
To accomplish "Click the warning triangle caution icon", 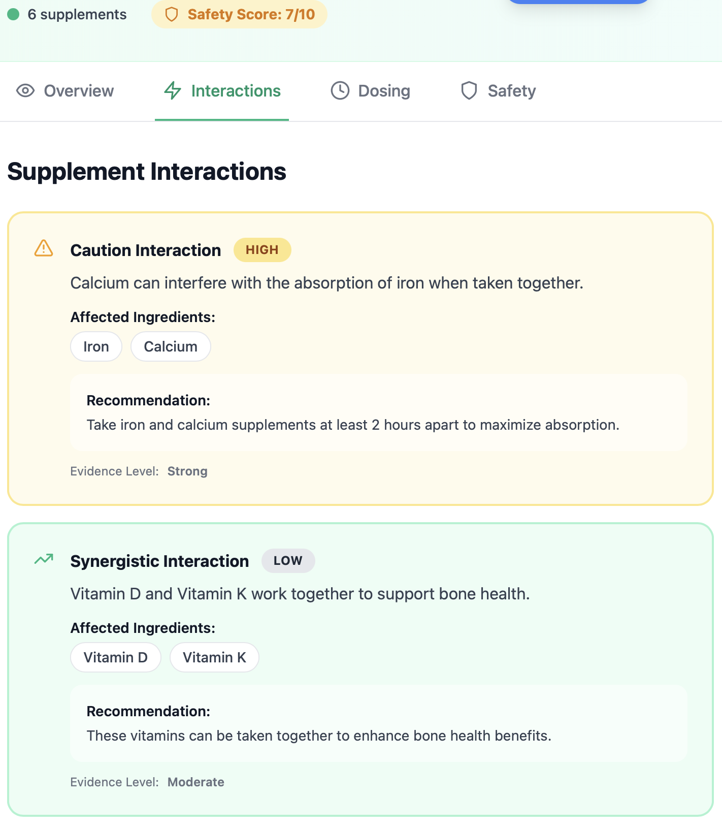I will [44, 248].
